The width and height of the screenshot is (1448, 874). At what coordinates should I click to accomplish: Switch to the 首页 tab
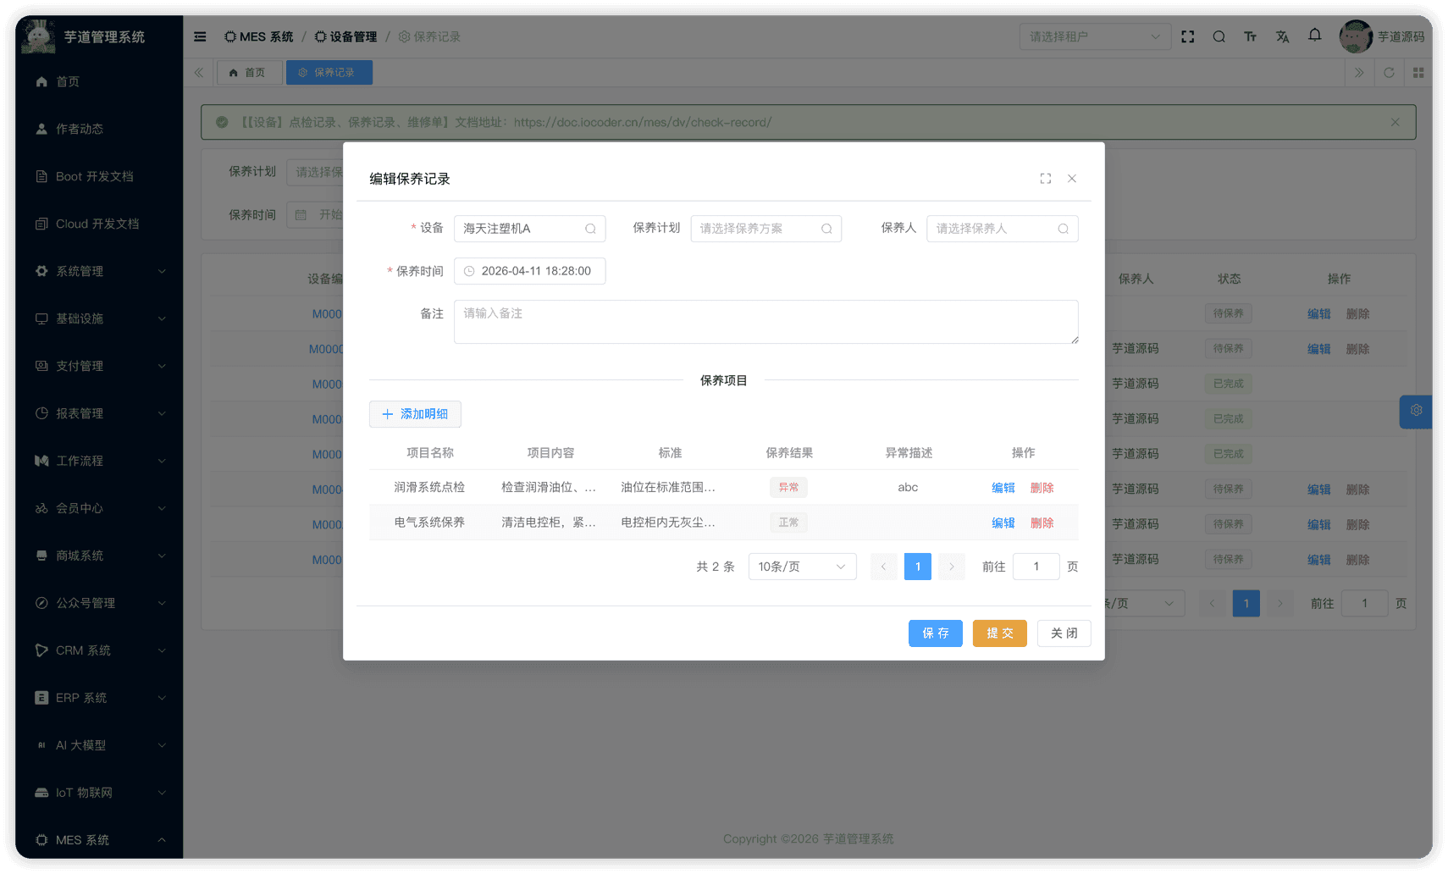point(247,73)
